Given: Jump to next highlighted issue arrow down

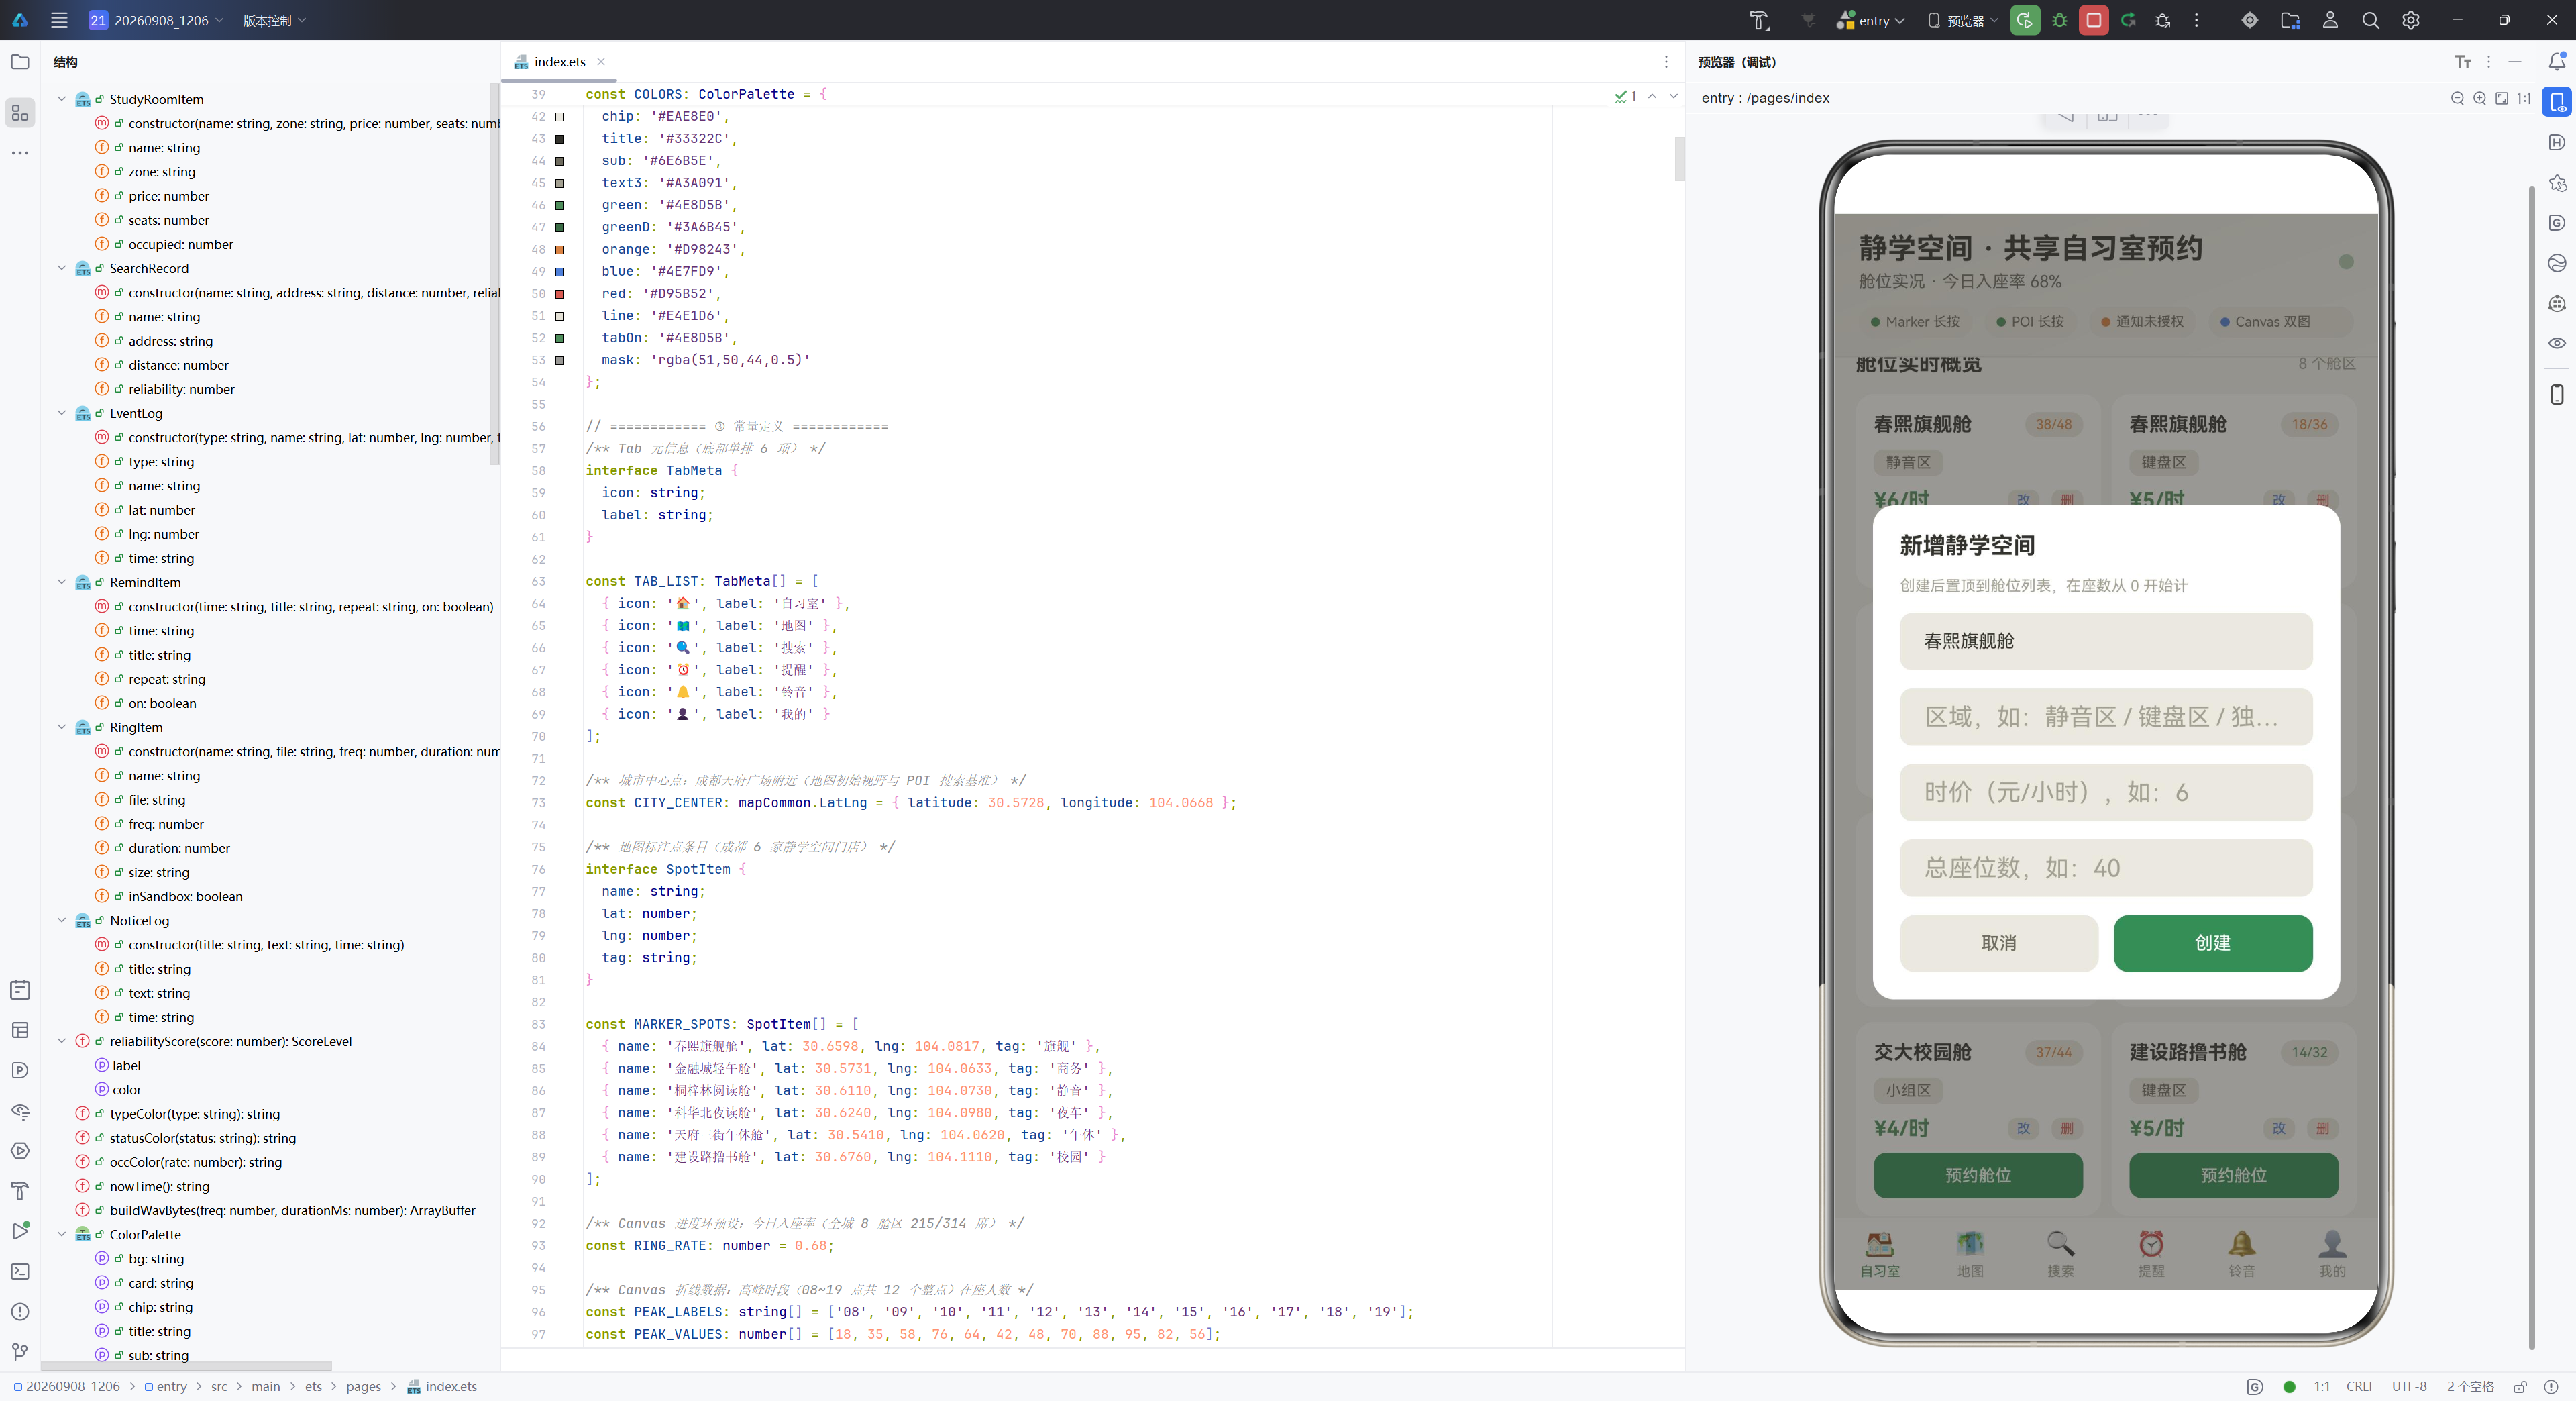Looking at the screenshot, I should (x=1673, y=96).
